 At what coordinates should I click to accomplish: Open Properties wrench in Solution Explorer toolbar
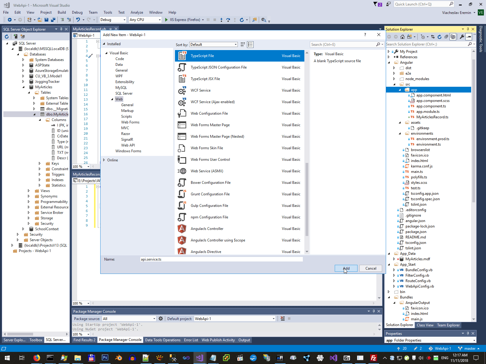coord(462,37)
